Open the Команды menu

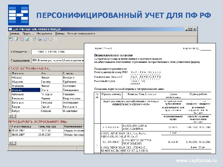point(14,34)
